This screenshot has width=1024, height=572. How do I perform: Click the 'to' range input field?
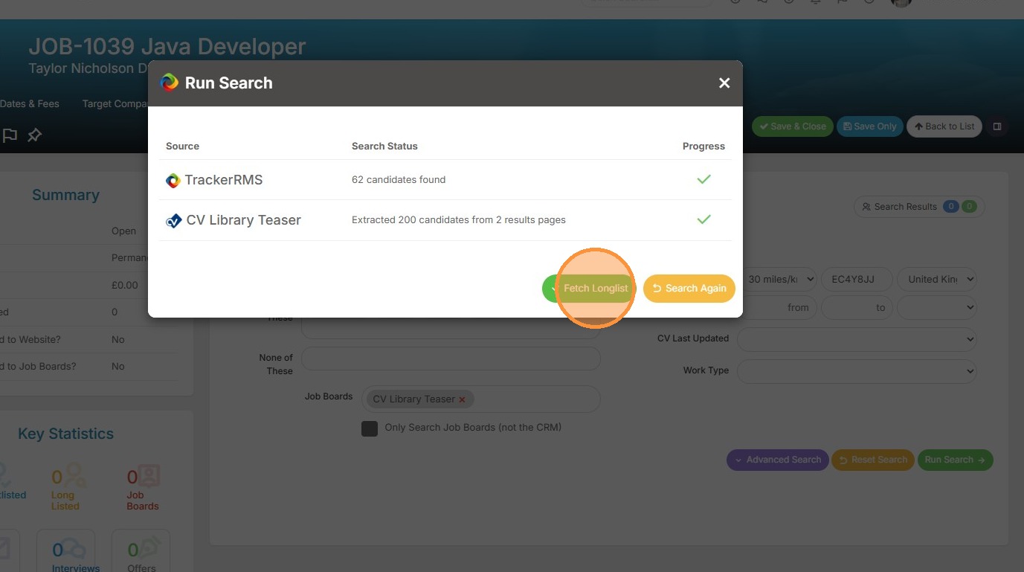click(x=857, y=307)
